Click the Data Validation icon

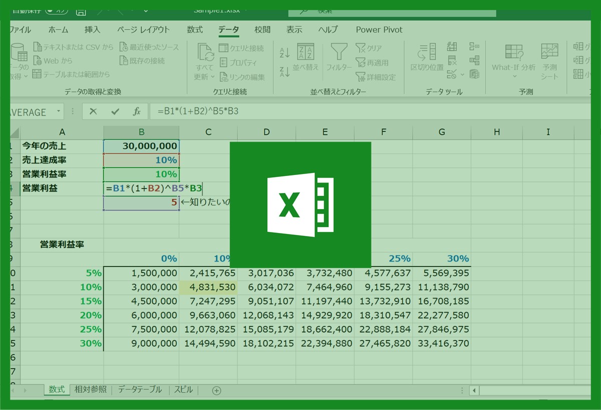coord(451,74)
